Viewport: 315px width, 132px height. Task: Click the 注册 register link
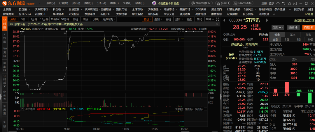click(264, 3)
